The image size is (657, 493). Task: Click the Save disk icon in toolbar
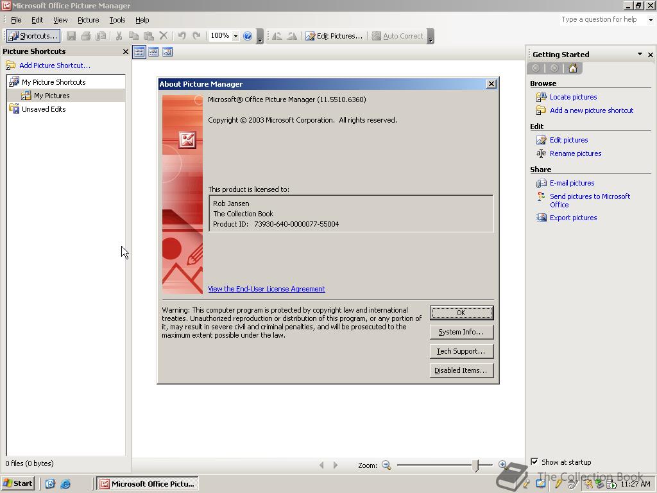pos(71,36)
